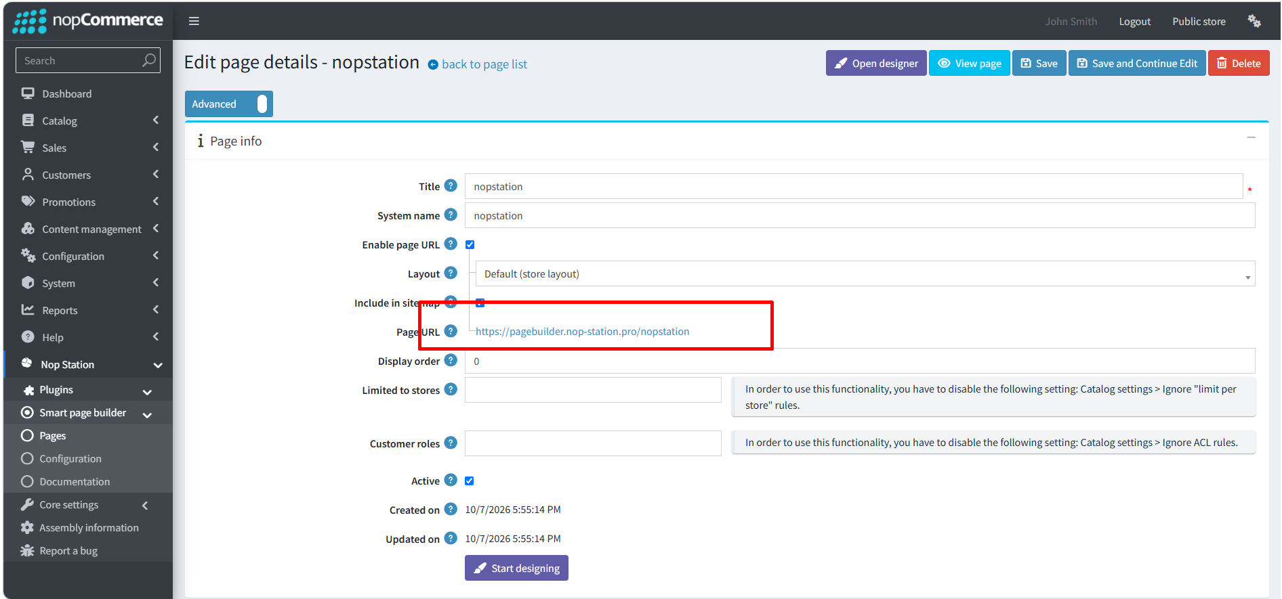This screenshot has height=599, width=1282.
Task: Click the View page button
Action: (x=970, y=63)
